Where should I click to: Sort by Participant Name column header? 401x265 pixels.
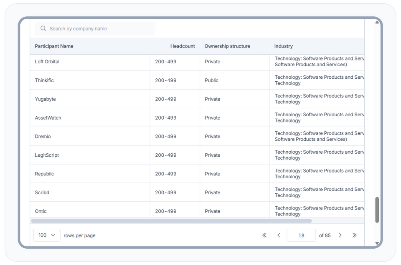[54, 46]
